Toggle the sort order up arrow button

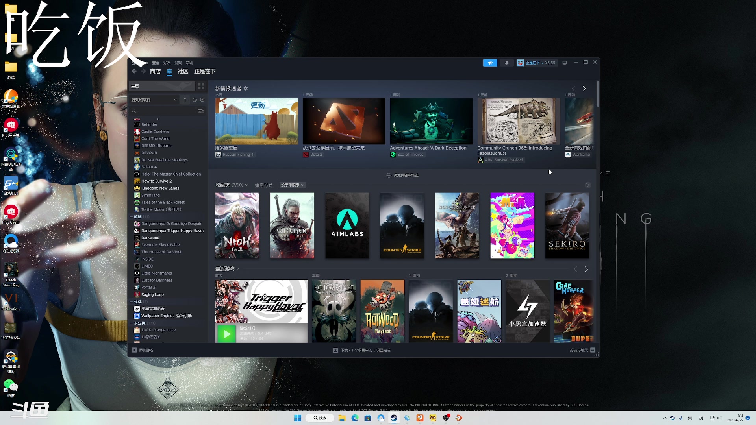tap(185, 100)
